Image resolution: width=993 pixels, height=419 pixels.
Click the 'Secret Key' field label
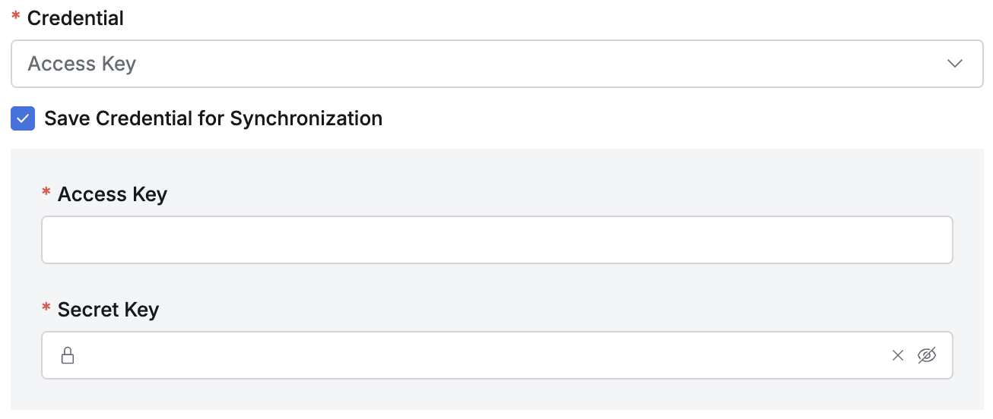[108, 310]
